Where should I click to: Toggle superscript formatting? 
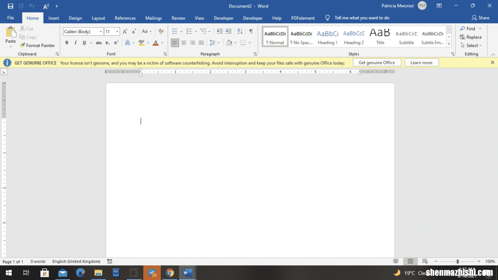[116, 43]
